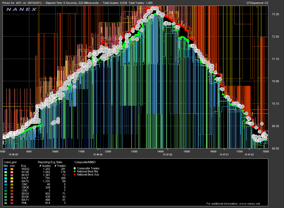Click the CHIC ask color swatch
The width and height of the screenshot is (284, 208).
[12, 190]
